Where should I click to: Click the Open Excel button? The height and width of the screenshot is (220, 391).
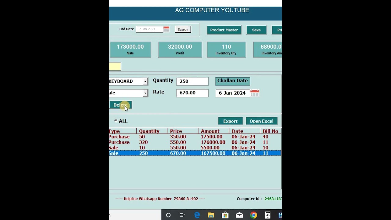[261, 121]
